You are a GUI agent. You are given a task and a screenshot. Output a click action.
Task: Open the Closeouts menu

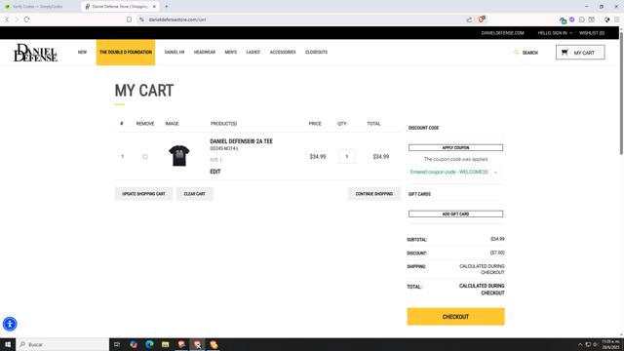click(316, 52)
